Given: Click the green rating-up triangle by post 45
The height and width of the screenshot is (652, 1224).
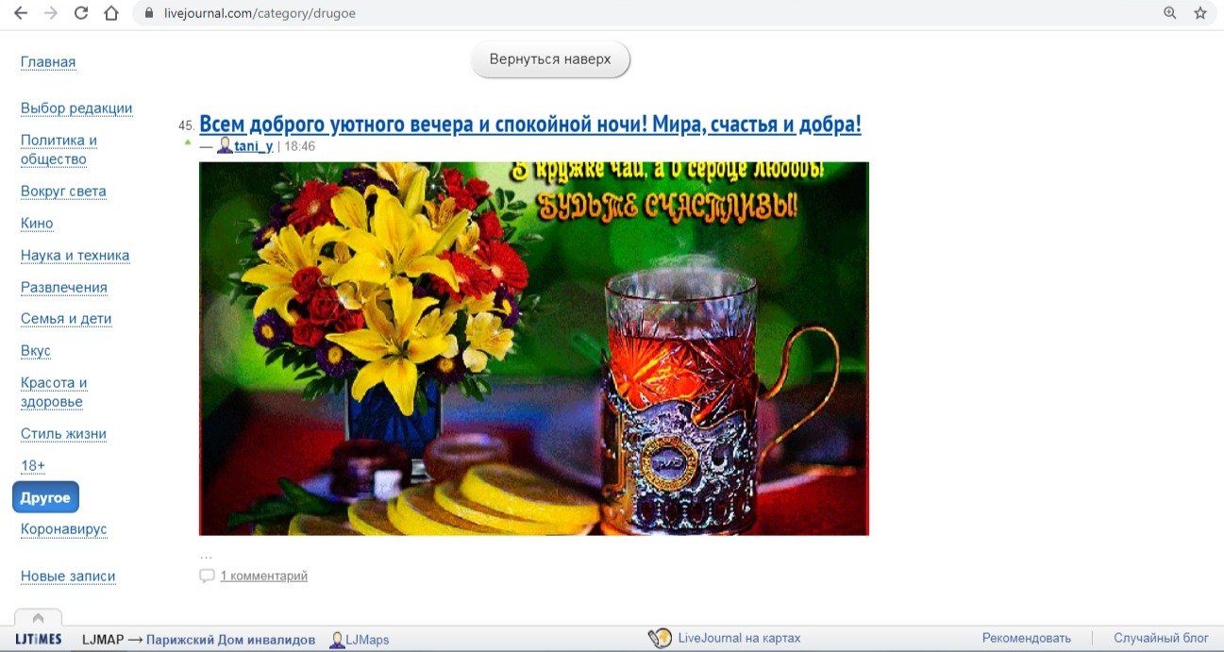Looking at the screenshot, I should pyautogui.click(x=188, y=142).
